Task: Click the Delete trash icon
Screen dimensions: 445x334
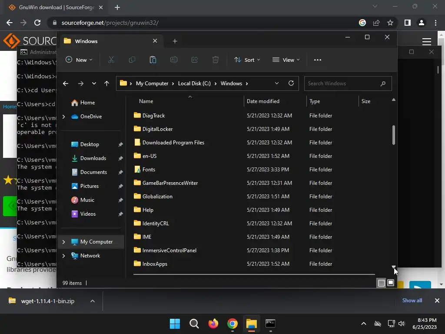Action: 216,60
